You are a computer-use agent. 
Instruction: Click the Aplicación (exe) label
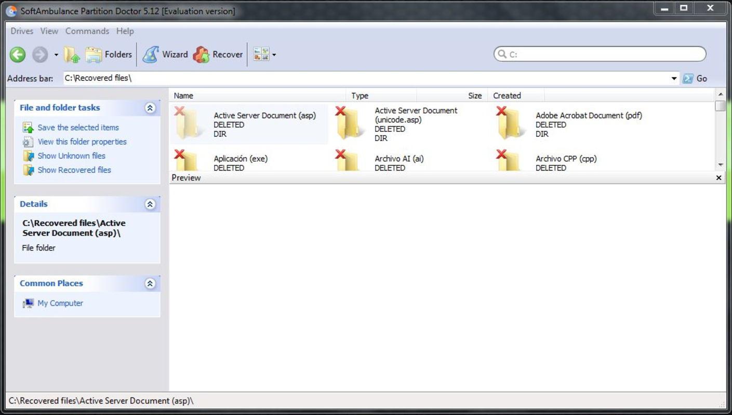(x=241, y=159)
